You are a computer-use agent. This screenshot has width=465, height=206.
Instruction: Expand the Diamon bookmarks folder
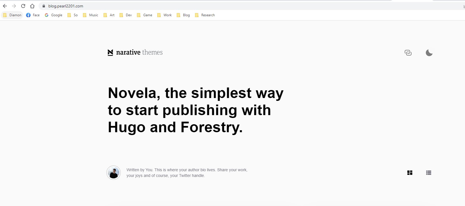(x=12, y=15)
